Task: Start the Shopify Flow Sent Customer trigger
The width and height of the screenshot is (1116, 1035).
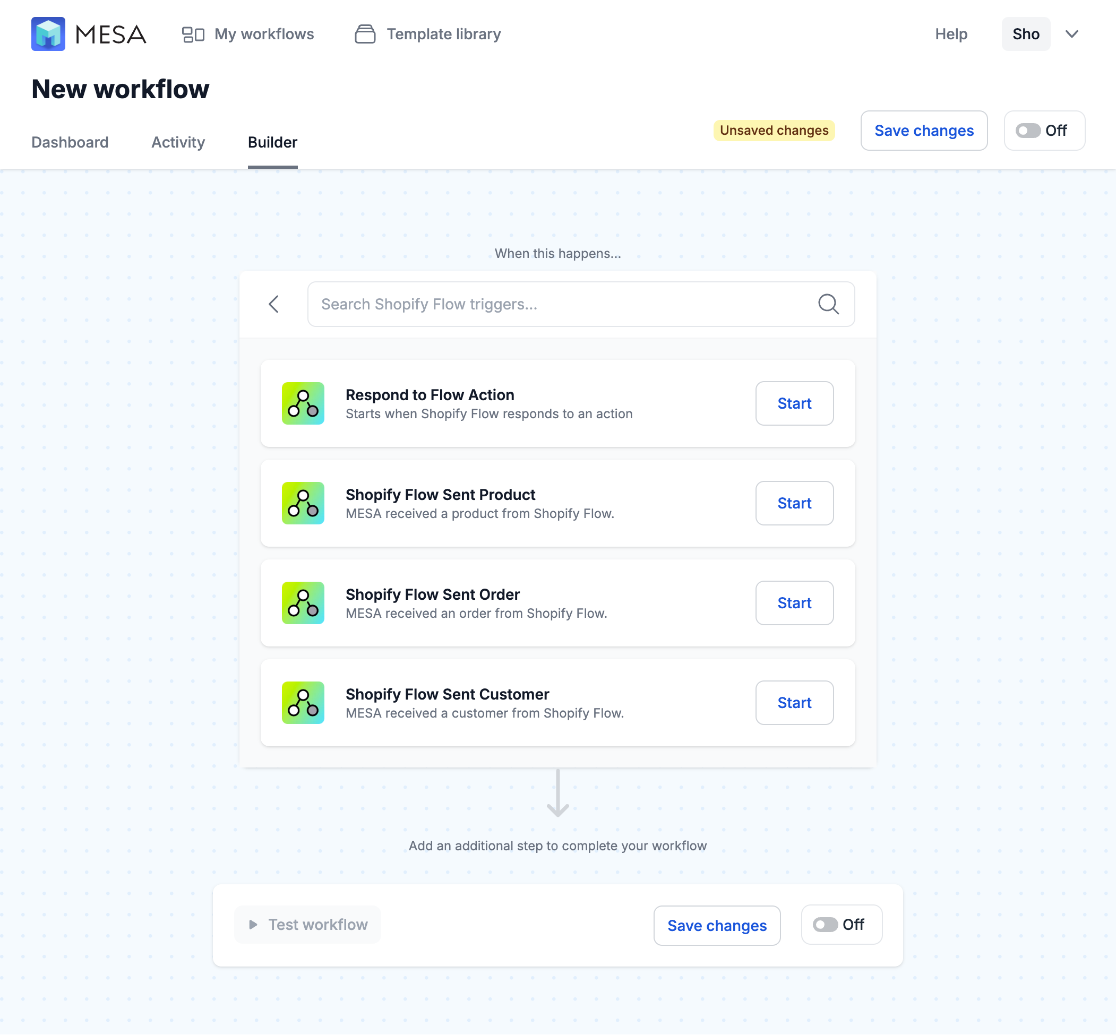Action: click(794, 702)
